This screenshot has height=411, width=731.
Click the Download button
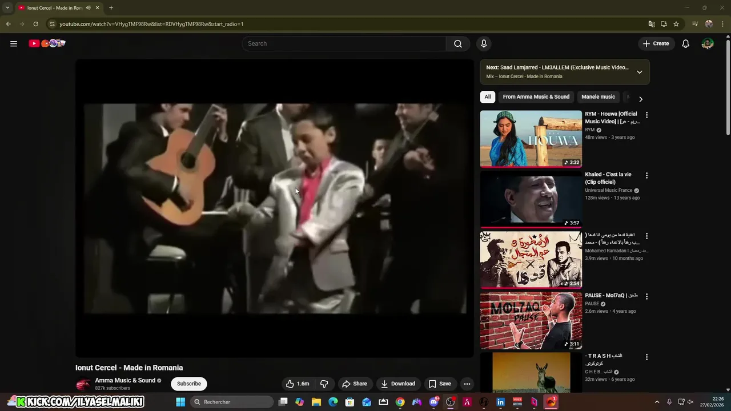click(x=398, y=384)
